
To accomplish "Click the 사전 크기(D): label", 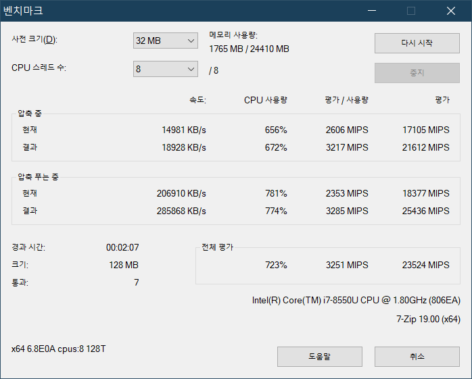I will coord(34,39).
